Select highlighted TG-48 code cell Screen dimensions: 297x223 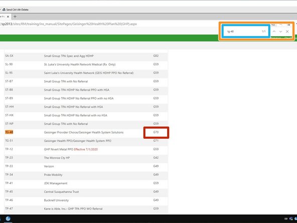point(9,132)
